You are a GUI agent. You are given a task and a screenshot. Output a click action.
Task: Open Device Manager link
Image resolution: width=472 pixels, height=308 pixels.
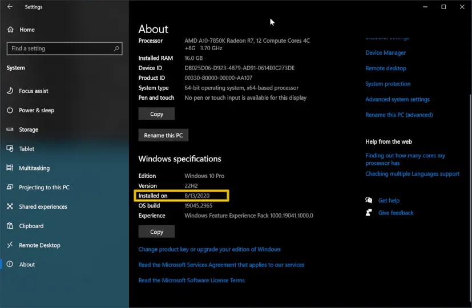point(385,52)
